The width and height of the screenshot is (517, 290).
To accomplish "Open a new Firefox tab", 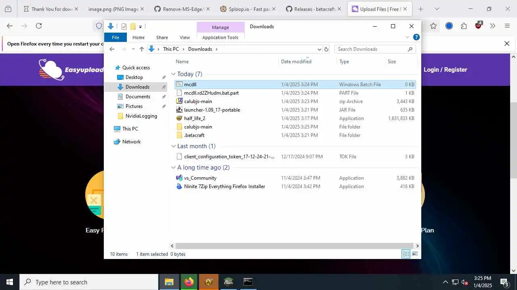I will tap(420, 9).
